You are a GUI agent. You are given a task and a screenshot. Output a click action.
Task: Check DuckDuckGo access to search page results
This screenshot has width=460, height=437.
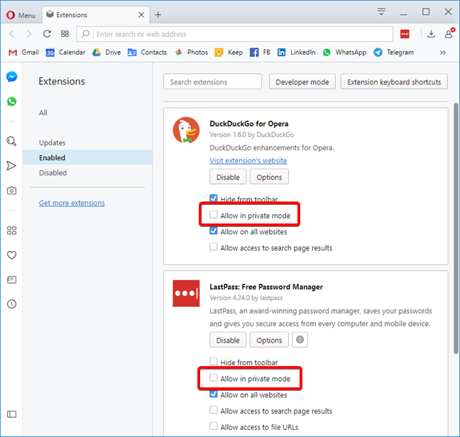(214, 247)
